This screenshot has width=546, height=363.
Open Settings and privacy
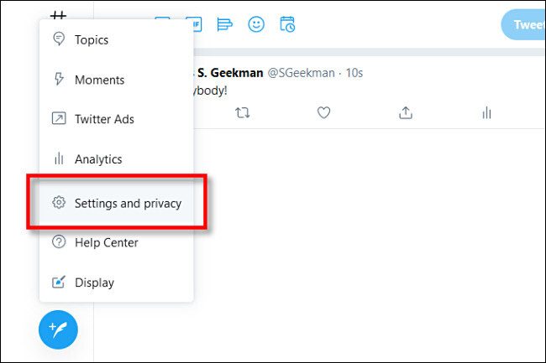127,203
